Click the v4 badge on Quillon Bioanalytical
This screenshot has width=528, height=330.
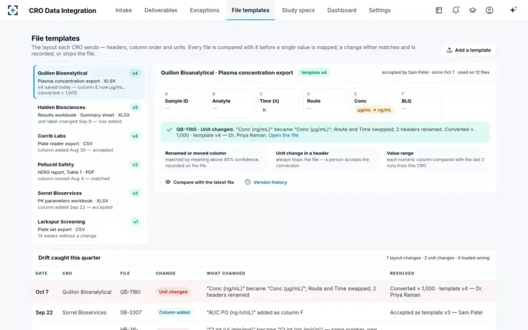(135, 73)
